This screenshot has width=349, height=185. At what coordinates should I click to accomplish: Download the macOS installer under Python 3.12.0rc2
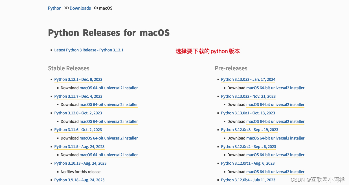[x=275, y=155]
